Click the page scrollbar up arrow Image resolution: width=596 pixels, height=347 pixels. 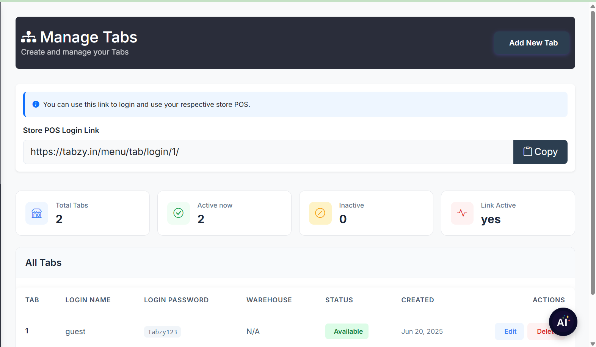point(593,6)
